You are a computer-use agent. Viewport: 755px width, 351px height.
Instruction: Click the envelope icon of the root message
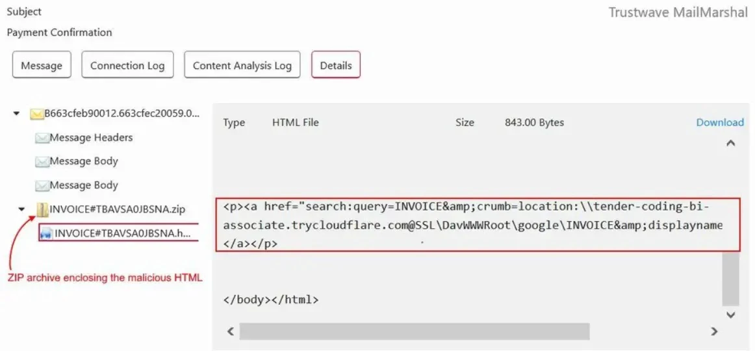(36, 114)
